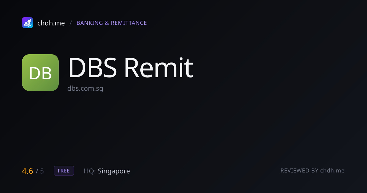Click the green DB app icon

40,73
